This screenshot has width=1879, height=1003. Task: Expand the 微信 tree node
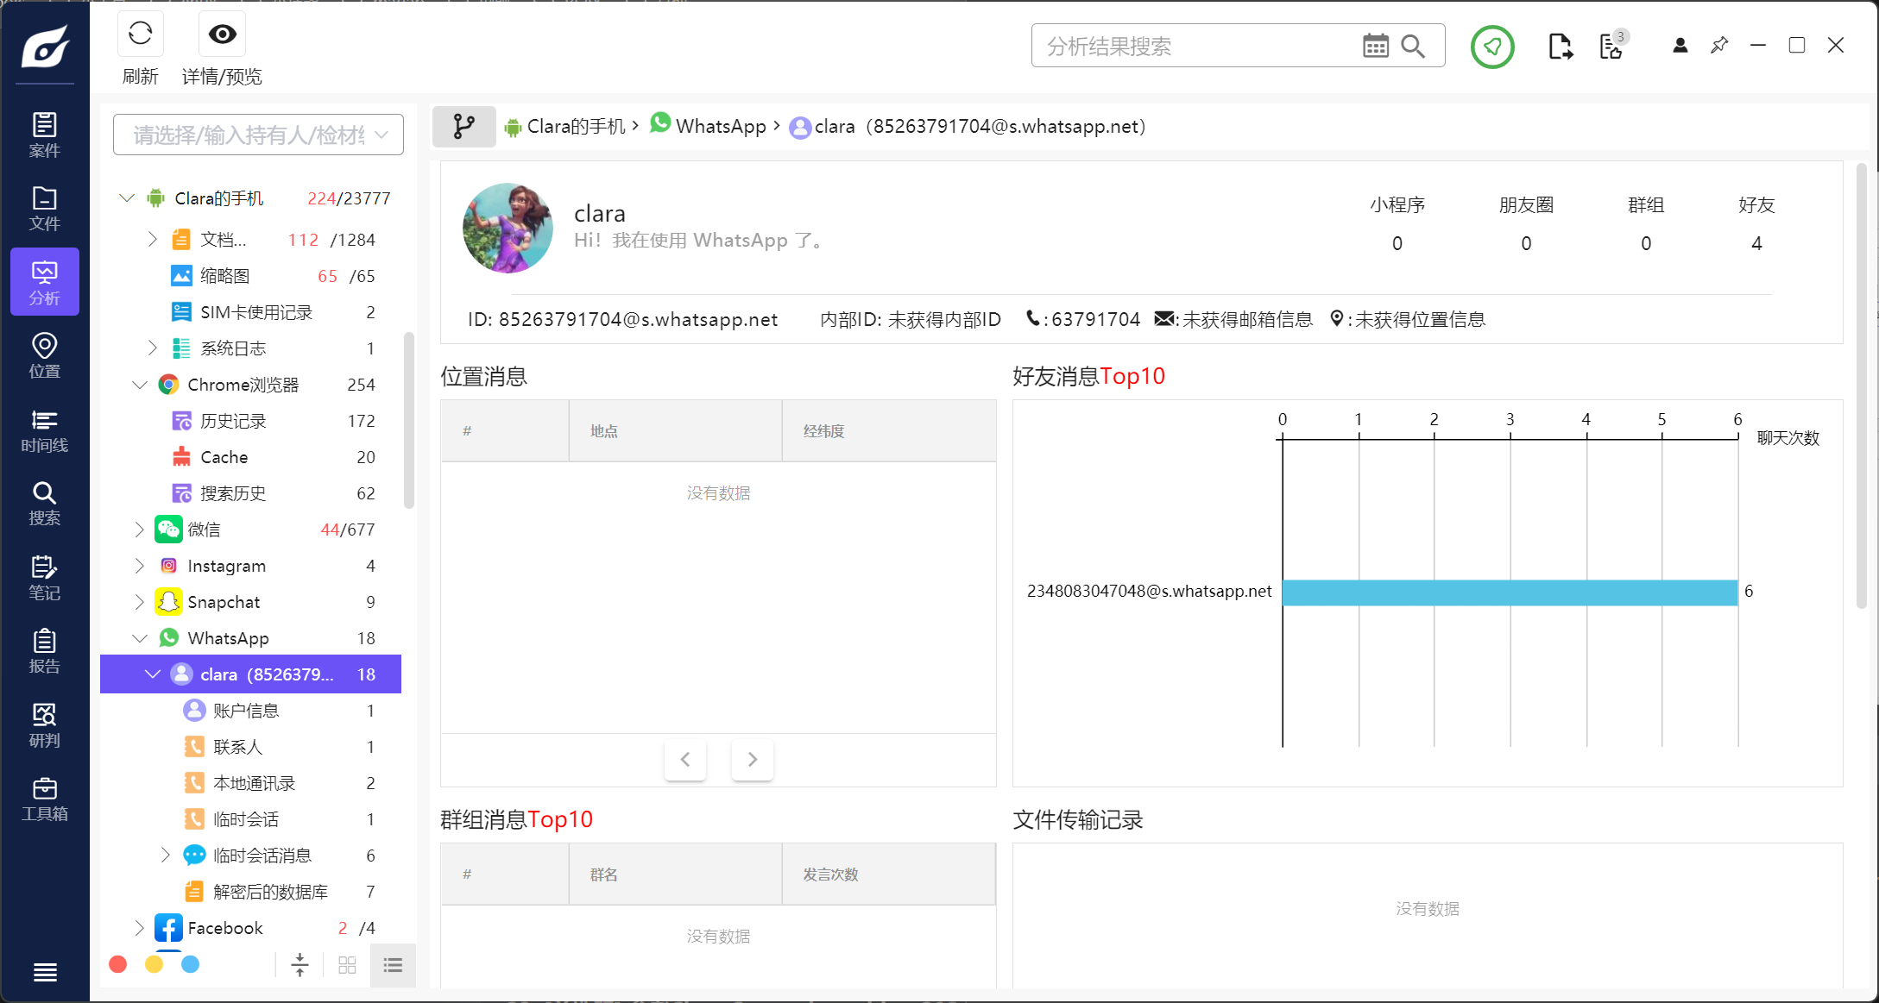pyautogui.click(x=139, y=530)
